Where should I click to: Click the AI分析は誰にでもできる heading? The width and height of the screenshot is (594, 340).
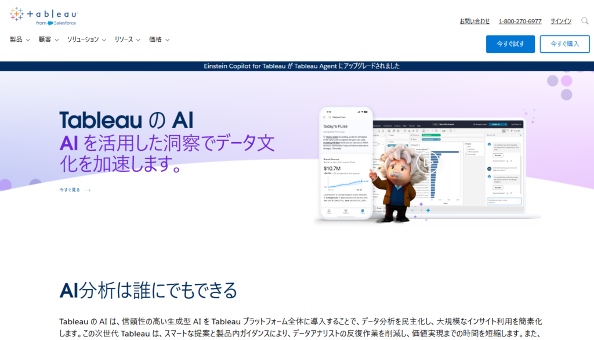pyautogui.click(x=148, y=289)
